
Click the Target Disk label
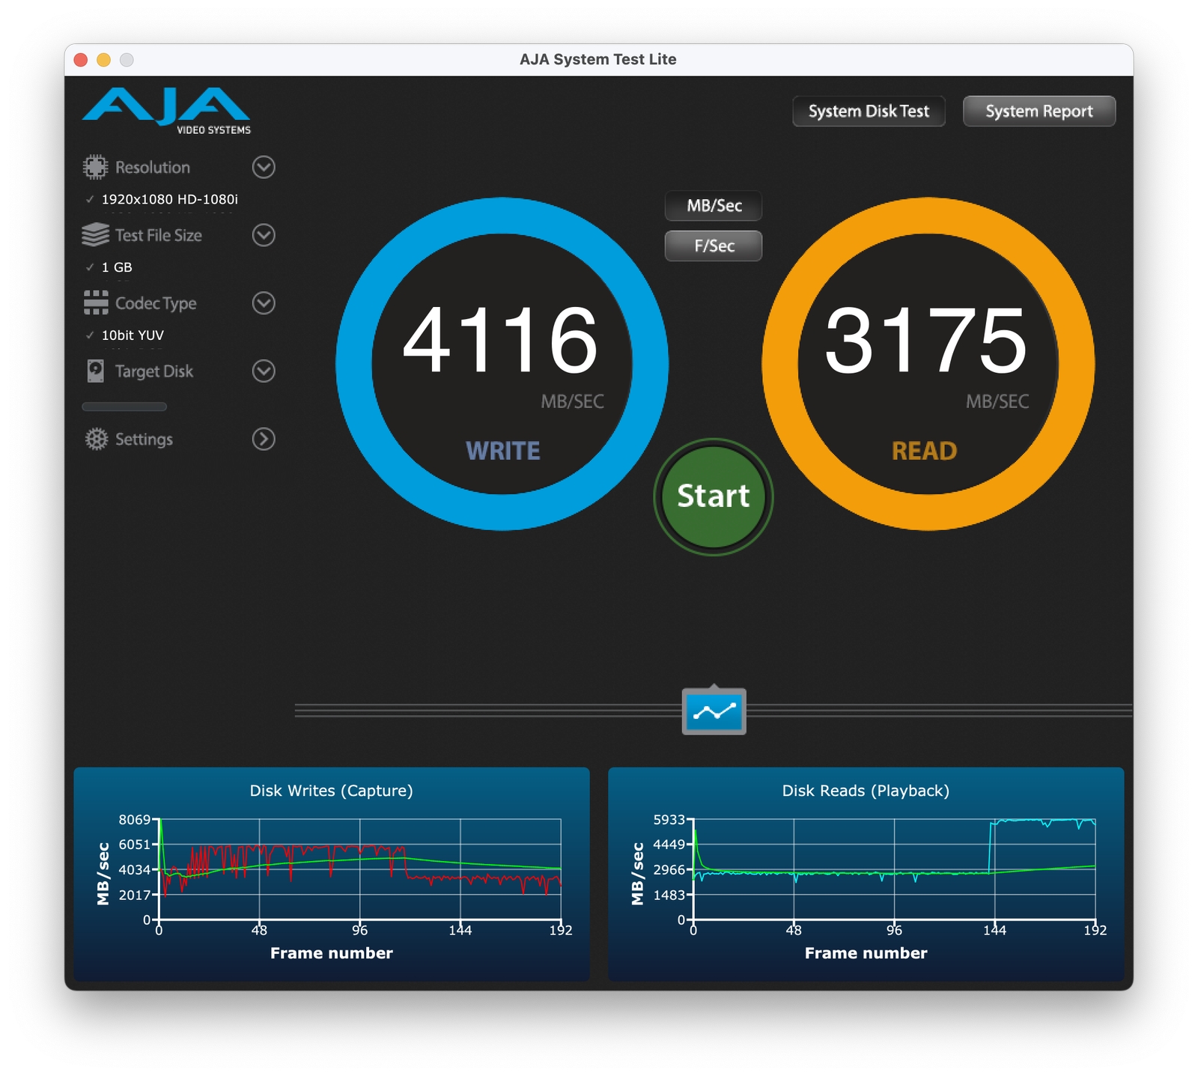point(154,371)
